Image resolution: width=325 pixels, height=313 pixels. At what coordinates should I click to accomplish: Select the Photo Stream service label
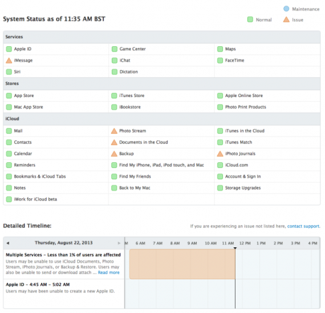tap(133, 131)
